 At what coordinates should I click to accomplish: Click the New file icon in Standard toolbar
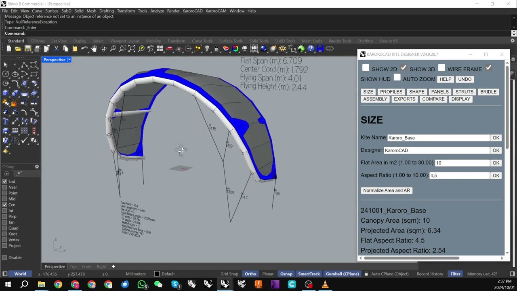(x=9, y=49)
